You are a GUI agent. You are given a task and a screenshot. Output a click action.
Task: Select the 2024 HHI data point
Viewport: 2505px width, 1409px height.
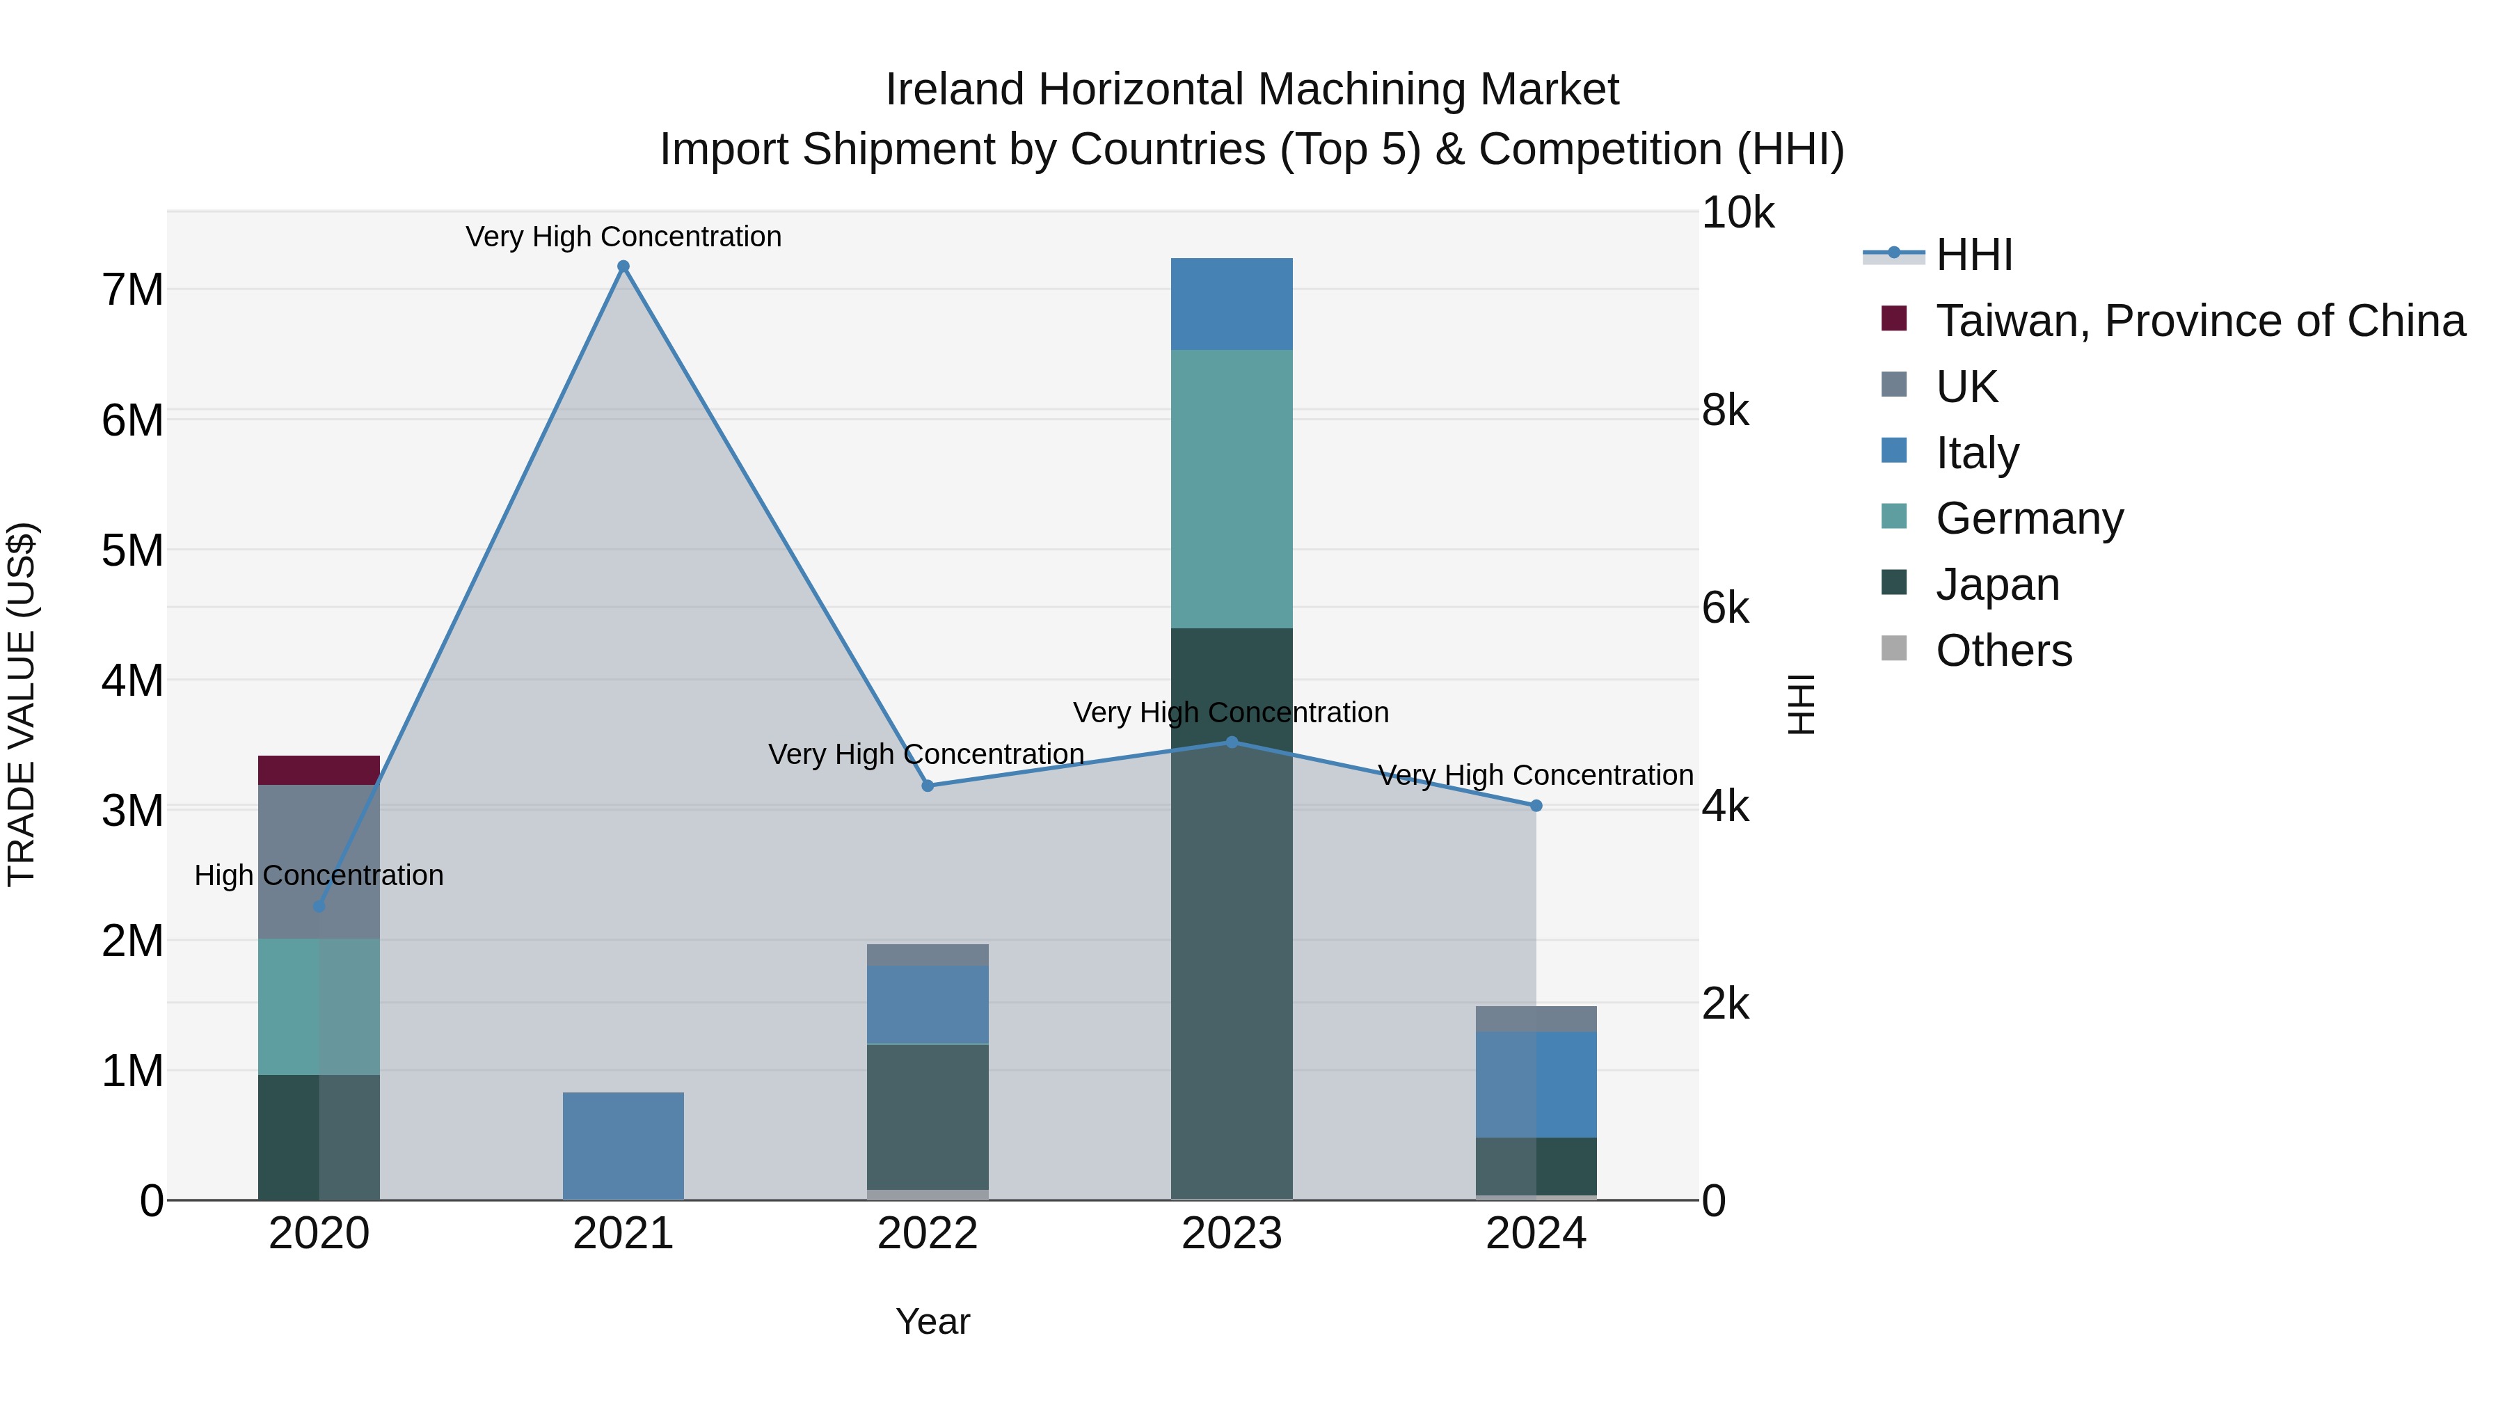[x=1536, y=805]
